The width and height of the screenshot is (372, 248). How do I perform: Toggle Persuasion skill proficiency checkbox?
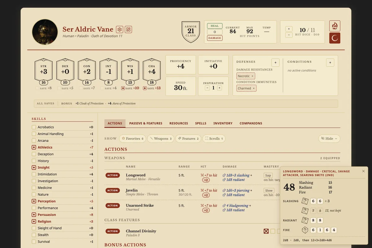(34, 215)
